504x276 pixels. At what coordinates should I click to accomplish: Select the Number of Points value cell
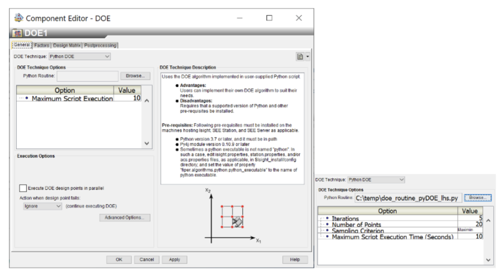tap(469, 224)
